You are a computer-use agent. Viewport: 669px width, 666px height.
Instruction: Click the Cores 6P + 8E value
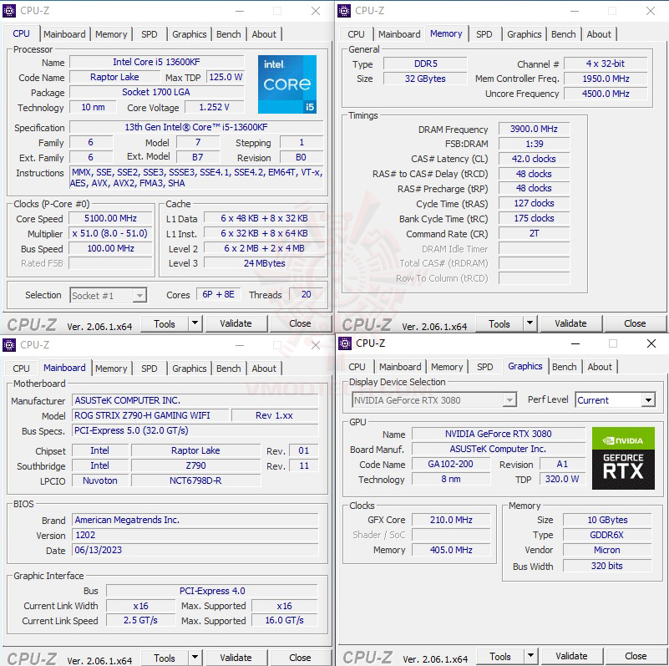219,294
